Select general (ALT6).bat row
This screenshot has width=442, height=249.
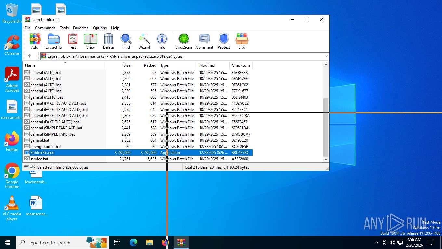(x=138, y=72)
